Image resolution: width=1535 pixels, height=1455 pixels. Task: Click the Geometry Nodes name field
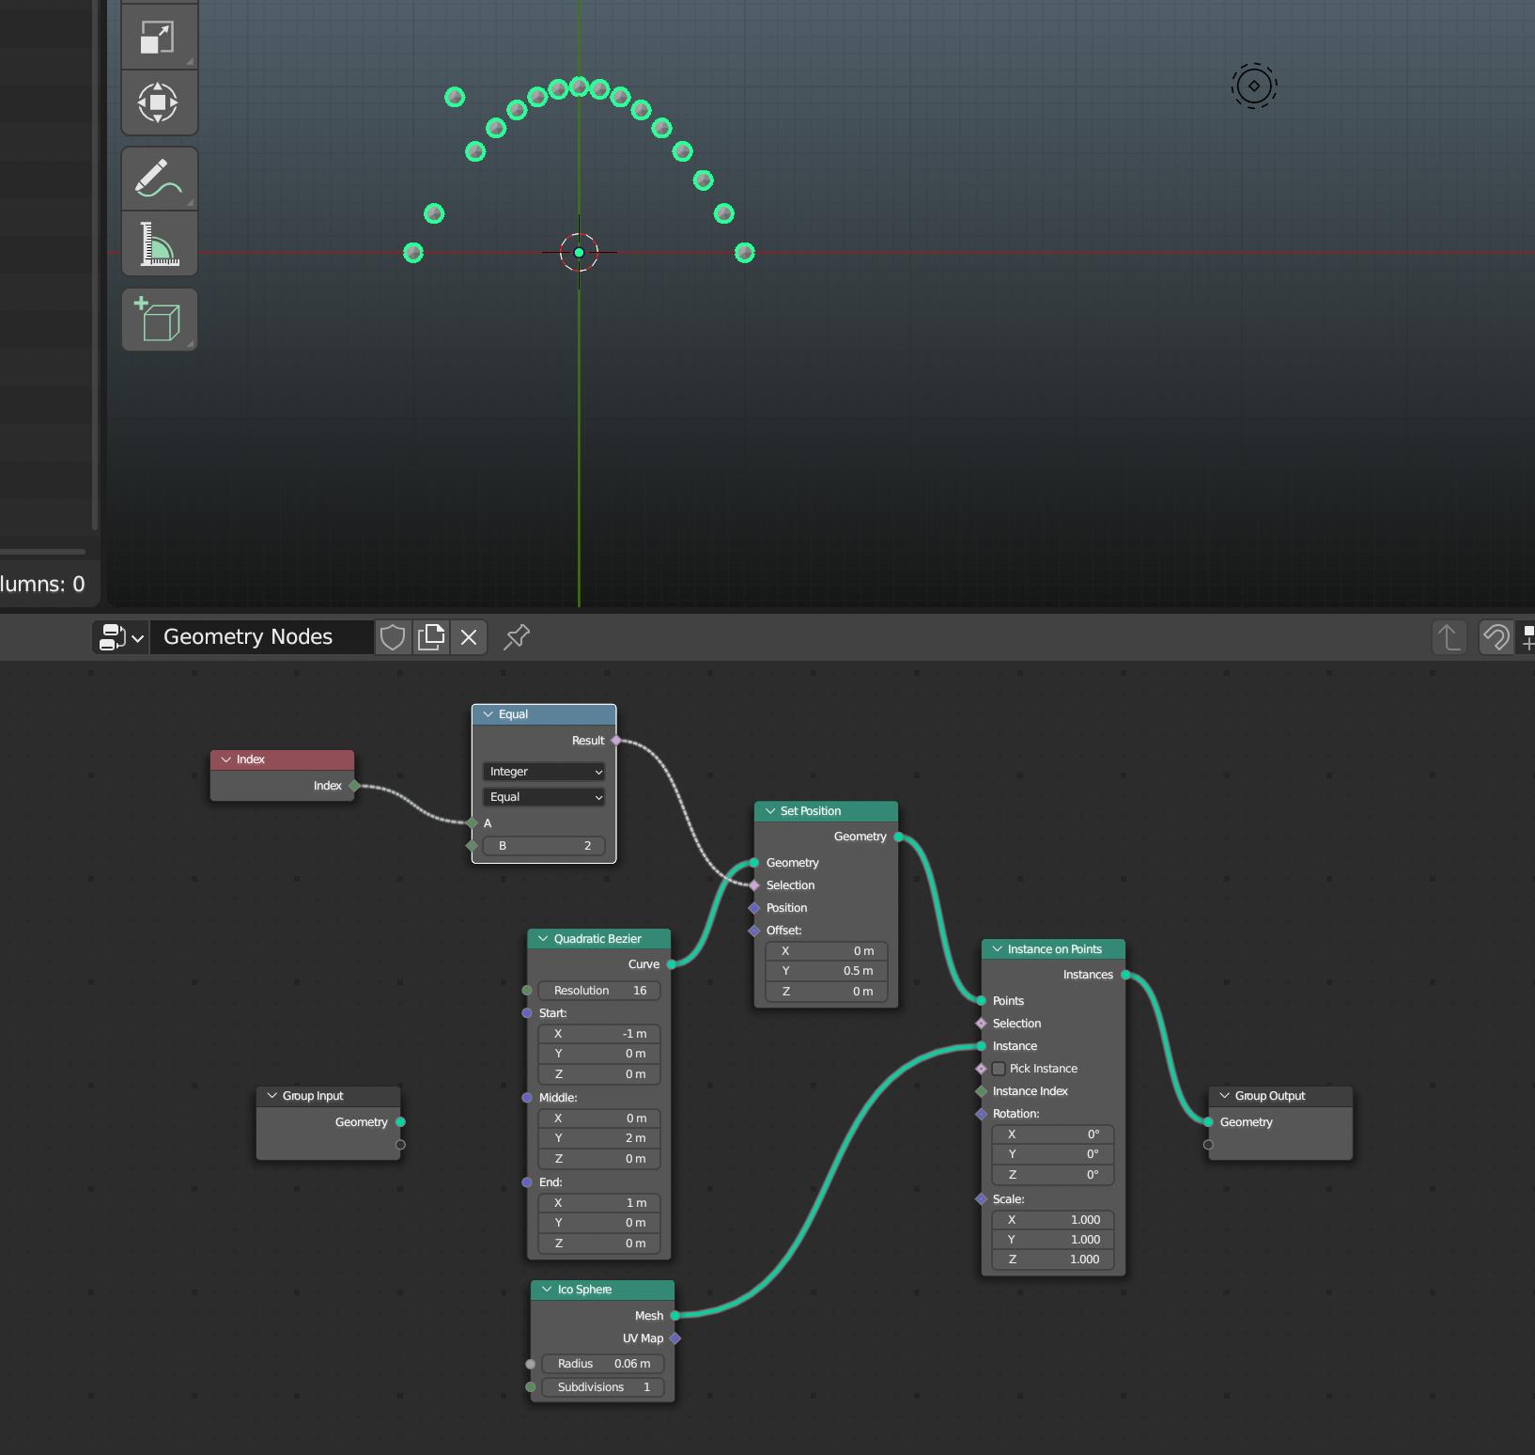261,637
